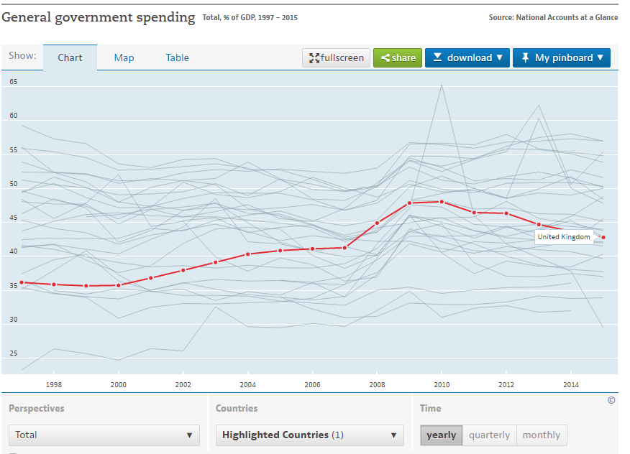Click the United Kingdom 2009 data point
This screenshot has width=630, height=454.
pyautogui.click(x=409, y=203)
